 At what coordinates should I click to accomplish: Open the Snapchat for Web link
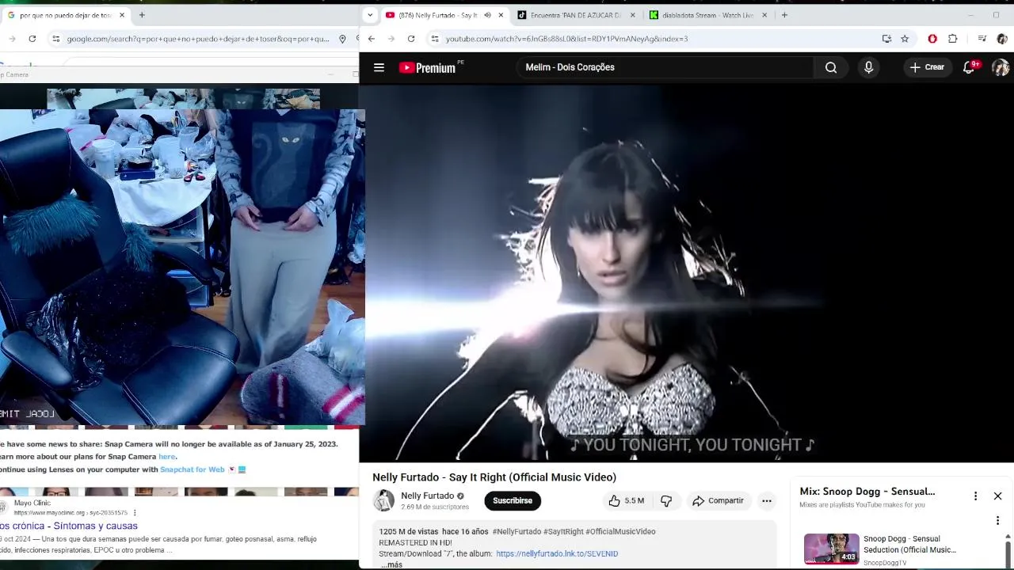(x=193, y=469)
